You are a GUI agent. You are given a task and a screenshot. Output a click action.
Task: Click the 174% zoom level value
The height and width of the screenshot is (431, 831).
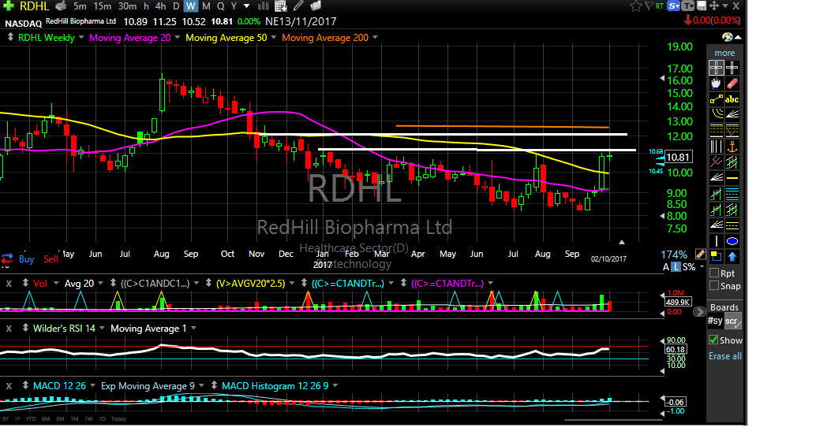674,255
